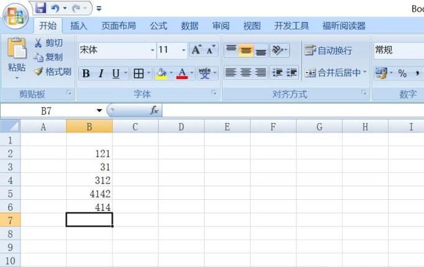The width and height of the screenshot is (424, 267).
Task: Open the paste options arrow below 粘贴
Action: 17,78
